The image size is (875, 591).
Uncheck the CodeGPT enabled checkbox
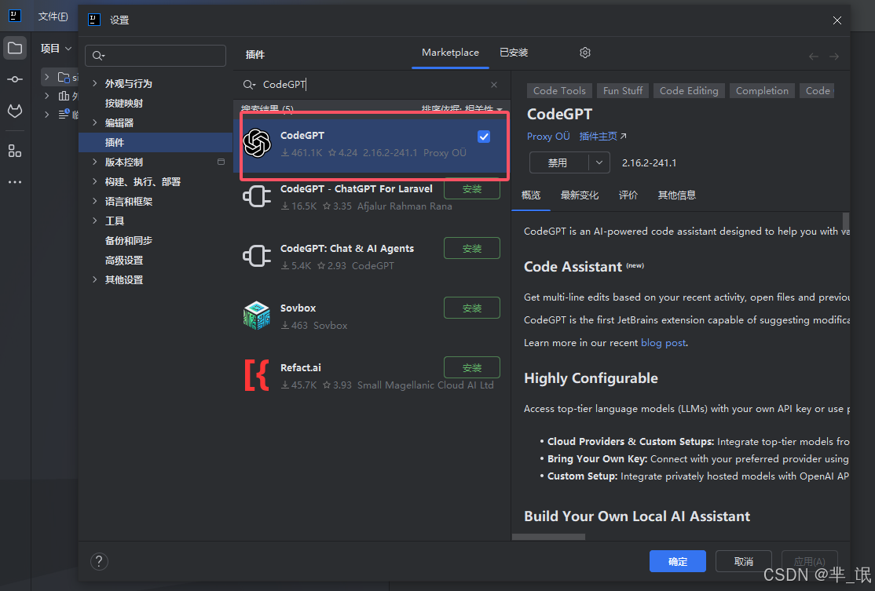(484, 137)
